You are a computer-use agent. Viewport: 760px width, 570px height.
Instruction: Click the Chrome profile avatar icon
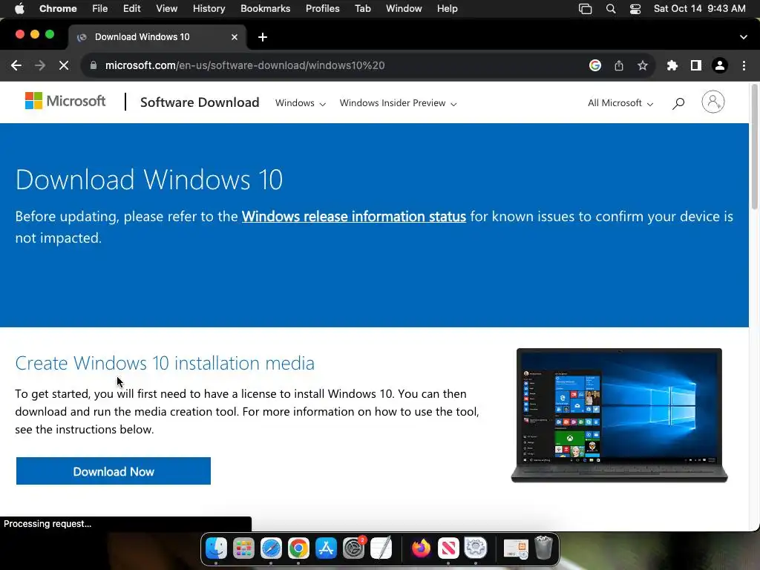[x=720, y=65]
